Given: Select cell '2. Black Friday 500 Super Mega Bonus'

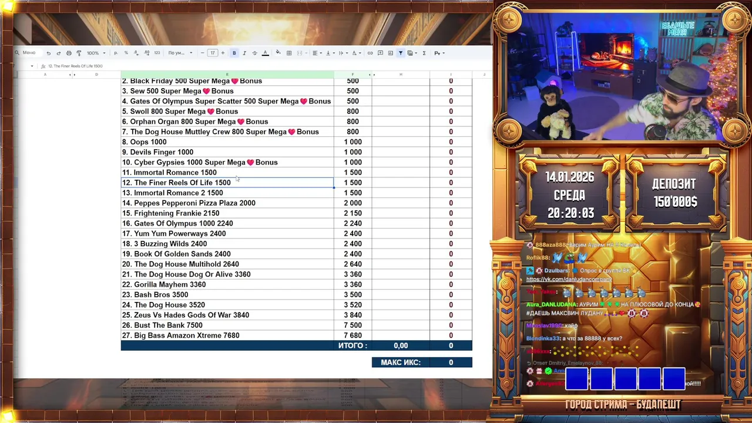Looking at the screenshot, I should tap(227, 81).
